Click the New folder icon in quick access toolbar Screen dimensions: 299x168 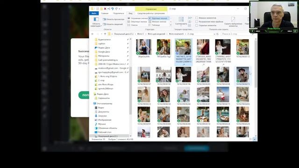point(101,9)
